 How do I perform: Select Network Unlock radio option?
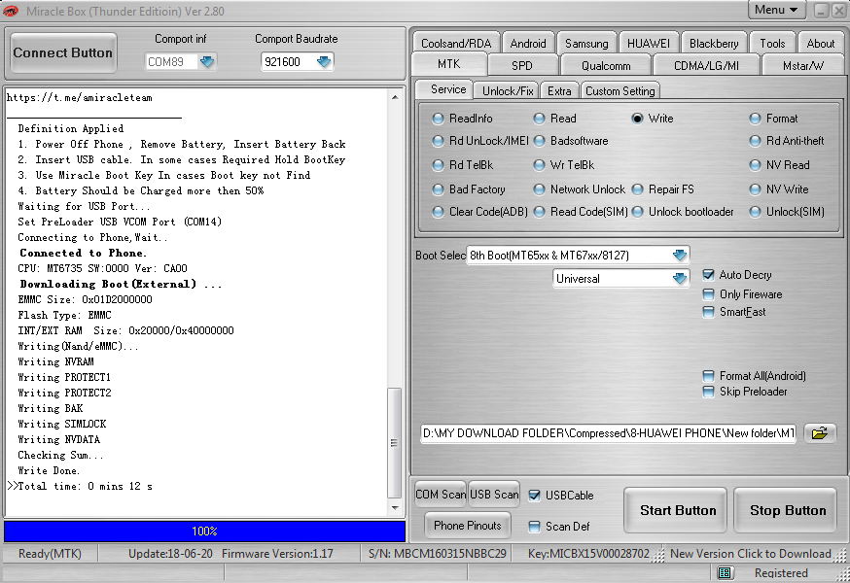(539, 189)
